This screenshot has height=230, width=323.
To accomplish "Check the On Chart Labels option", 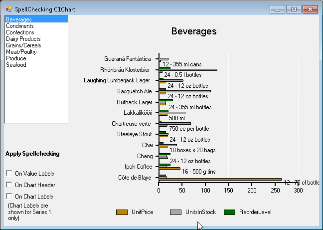I will (x=9, y=196).
